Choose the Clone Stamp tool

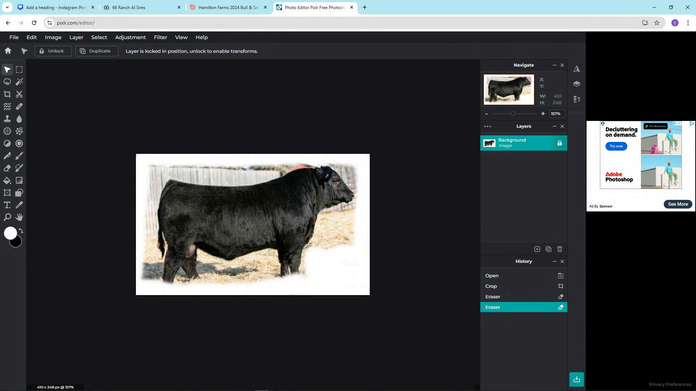(7, 119)
